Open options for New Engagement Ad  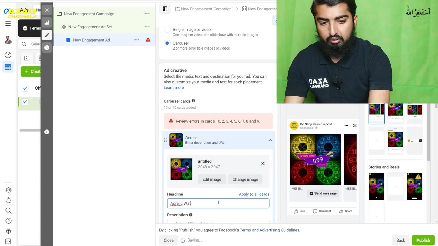pyautogui.click(x=137, y=40)
